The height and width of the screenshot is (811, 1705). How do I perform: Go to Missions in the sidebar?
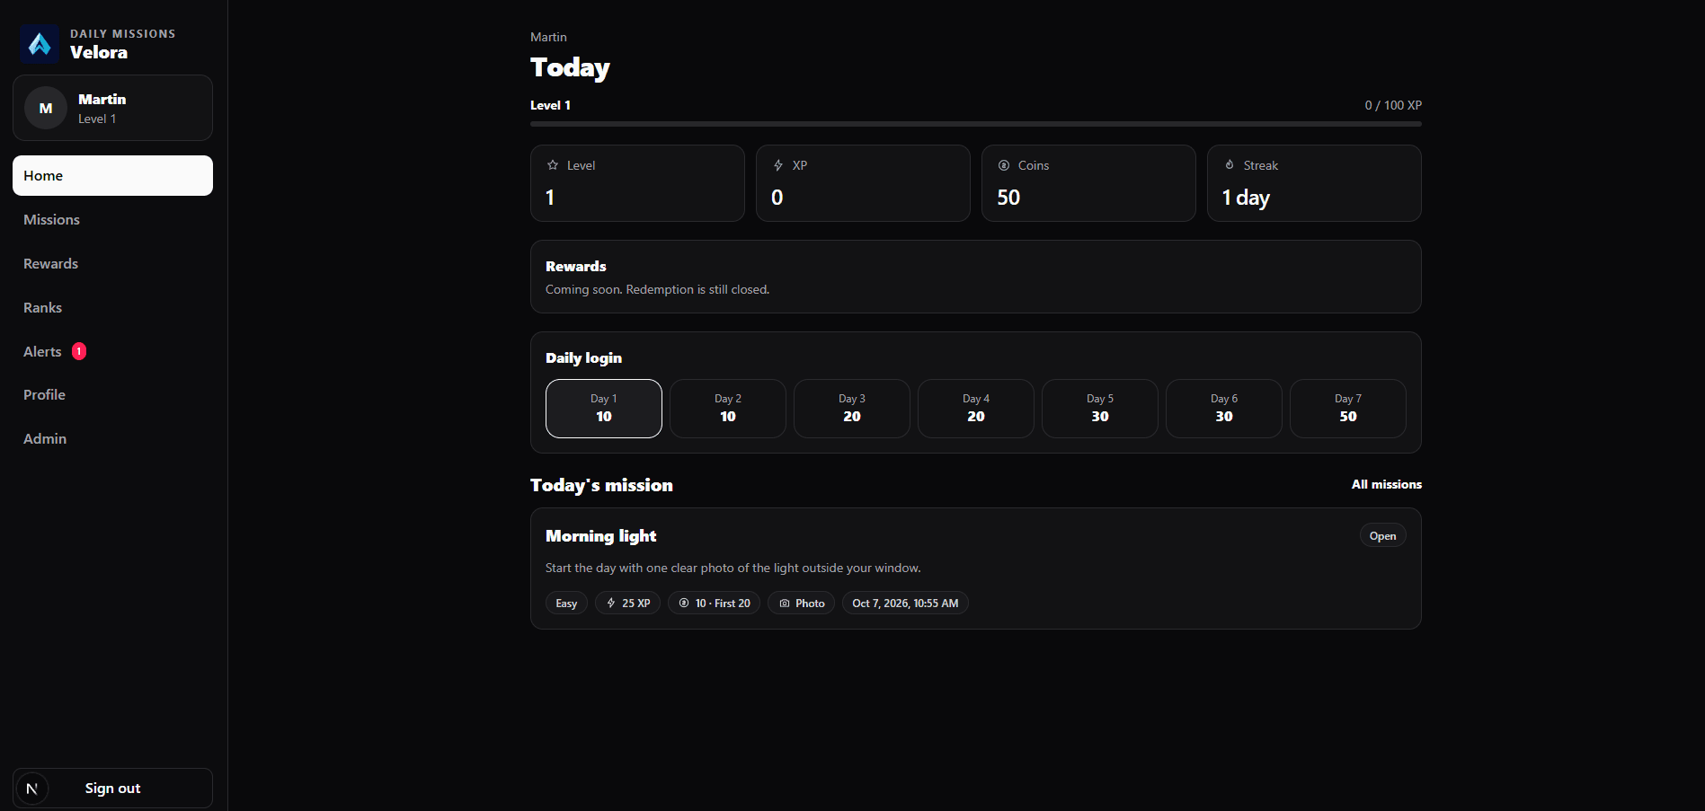[112, 219]
